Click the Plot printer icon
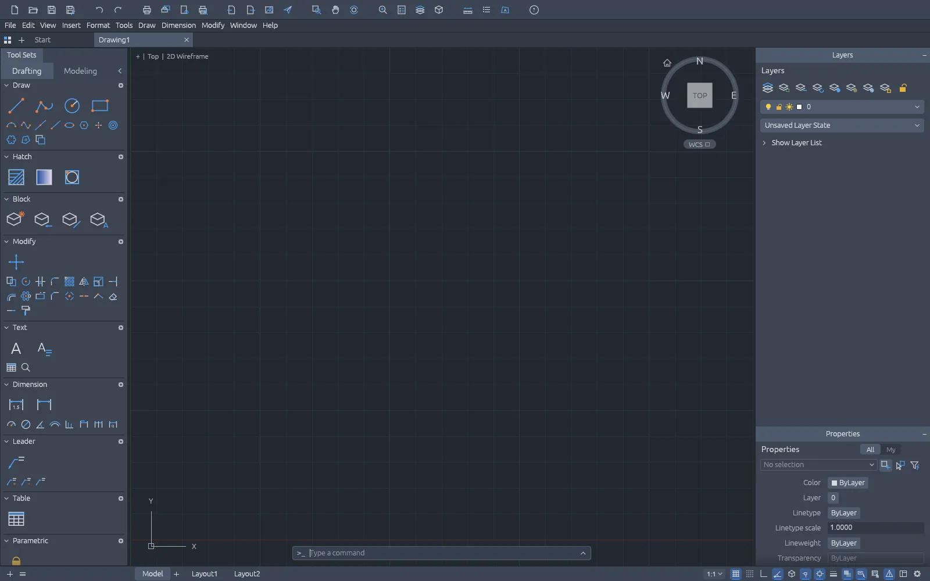The height and width of the screenshot is (581, 930). click(147, 10)
